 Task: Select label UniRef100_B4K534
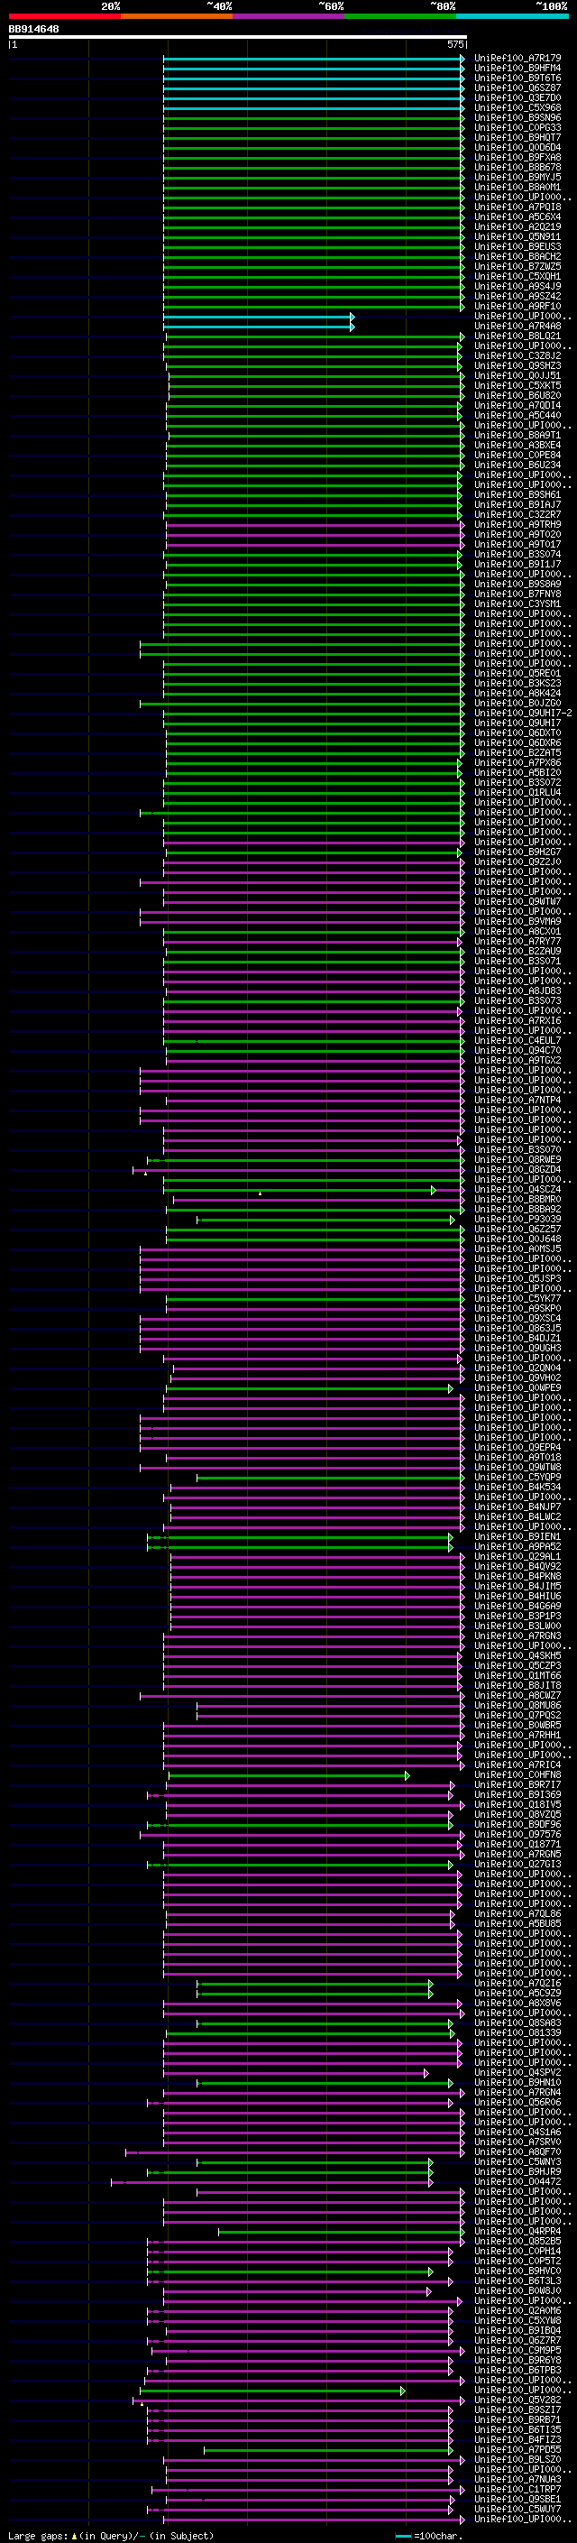[x=517, y=1487]
